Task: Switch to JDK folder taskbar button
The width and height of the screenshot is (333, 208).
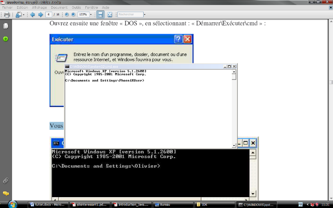Action: coord(214,205)
